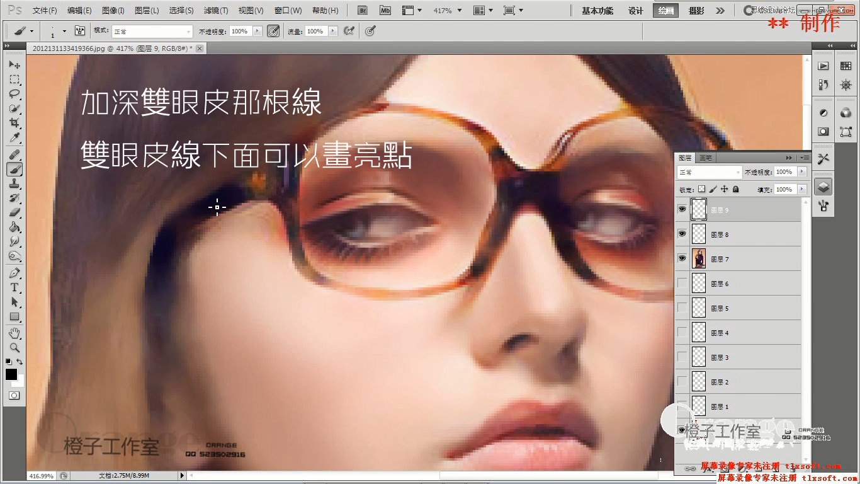Image resolution: width=860 pixels, height=484 pixels.
Task: Click the foreground color swatch
Action: (11, 374)
